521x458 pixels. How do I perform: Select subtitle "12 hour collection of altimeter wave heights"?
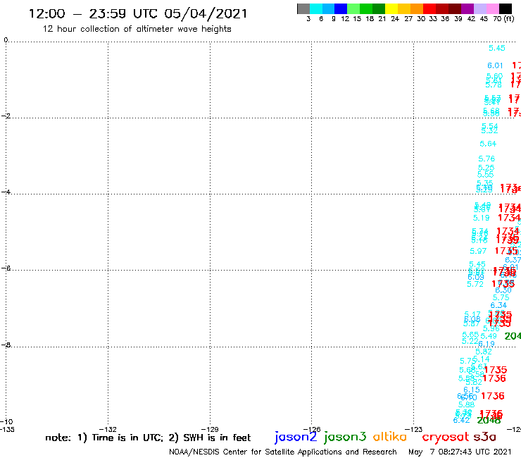(137, 29)
